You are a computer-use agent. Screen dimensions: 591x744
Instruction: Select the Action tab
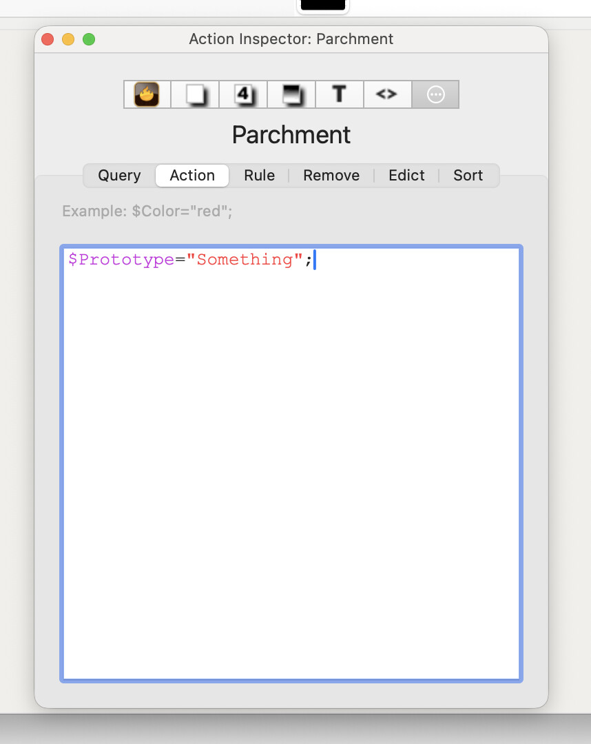pos(192,176)
